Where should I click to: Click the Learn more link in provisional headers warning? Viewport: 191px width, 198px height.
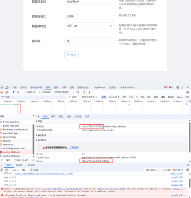pos(74,148)
